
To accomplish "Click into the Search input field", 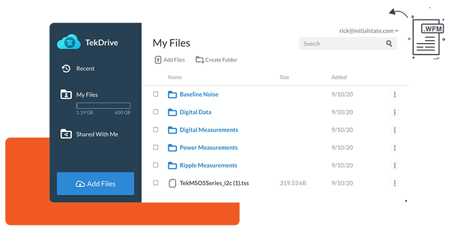I will point(341,44).
